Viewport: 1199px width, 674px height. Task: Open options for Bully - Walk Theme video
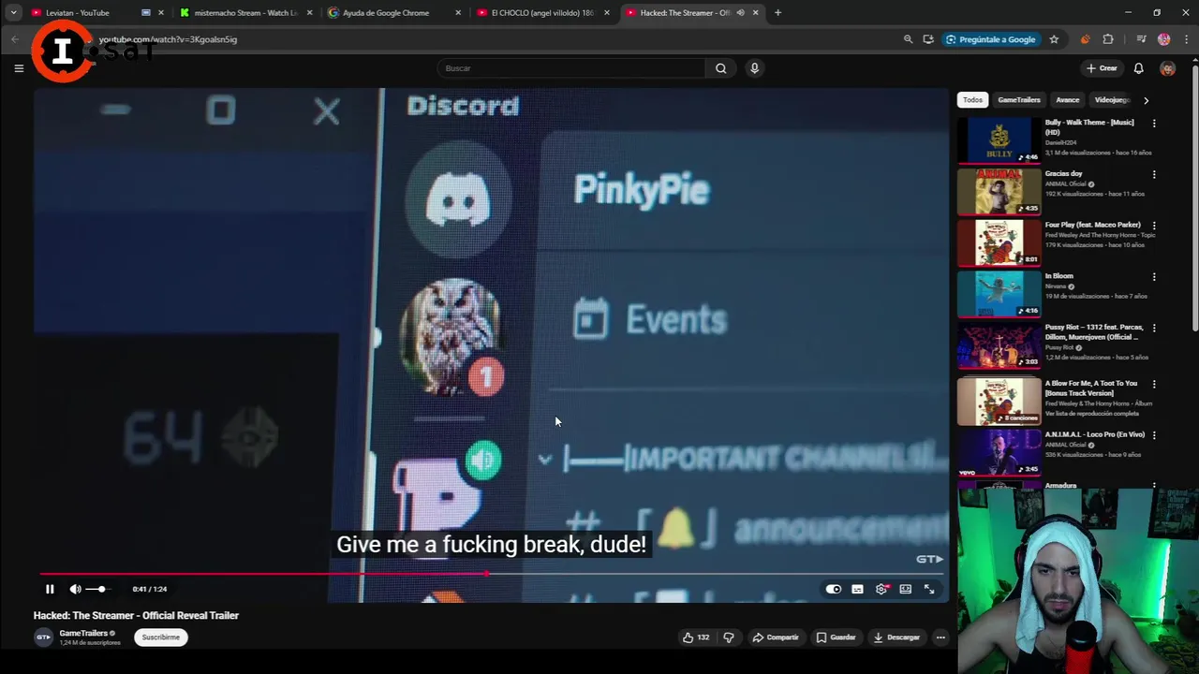click(1154, 124)
